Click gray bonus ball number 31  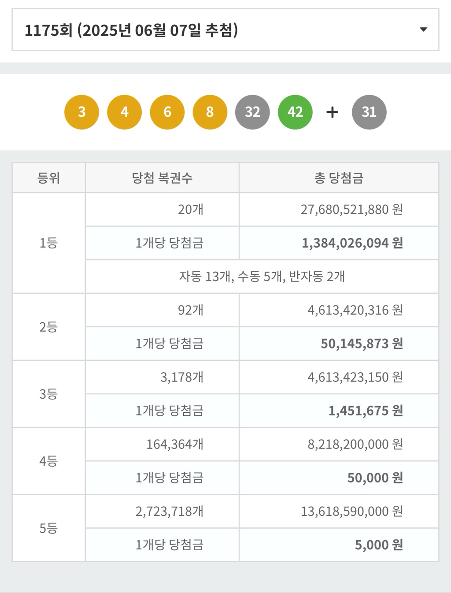click(x=369, y=112)
